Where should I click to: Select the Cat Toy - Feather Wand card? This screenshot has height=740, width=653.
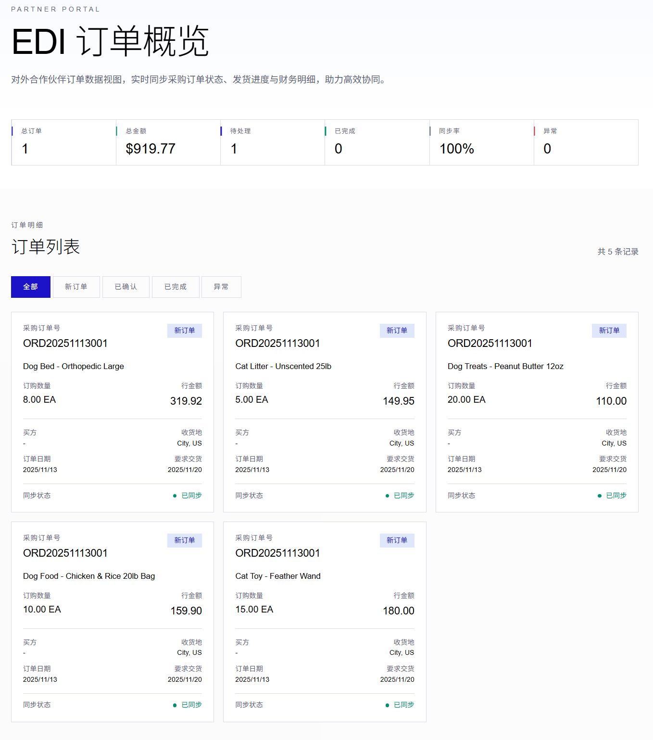(325, 622)
